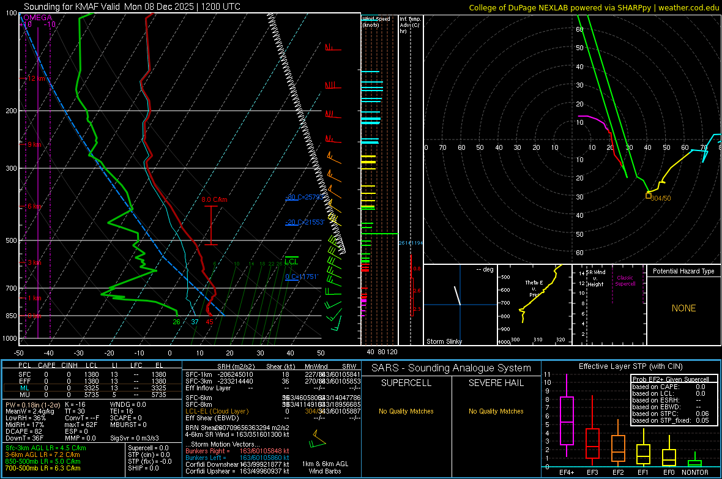The width and height of the screenshot is (722, 479).
Task: Click the Prob EF2+ Given Supercell header
Action: click(x=671, y=379)
